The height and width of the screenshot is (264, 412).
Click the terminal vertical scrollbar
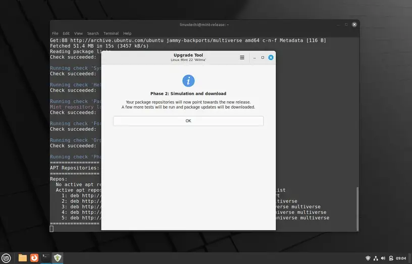click(x=357, y=208)
